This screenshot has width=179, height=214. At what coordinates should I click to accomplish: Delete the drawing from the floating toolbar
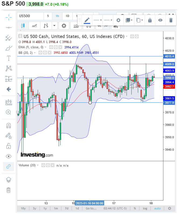click(171, 20)
